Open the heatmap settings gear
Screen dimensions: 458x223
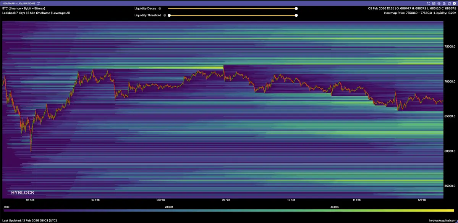[439, 3]
